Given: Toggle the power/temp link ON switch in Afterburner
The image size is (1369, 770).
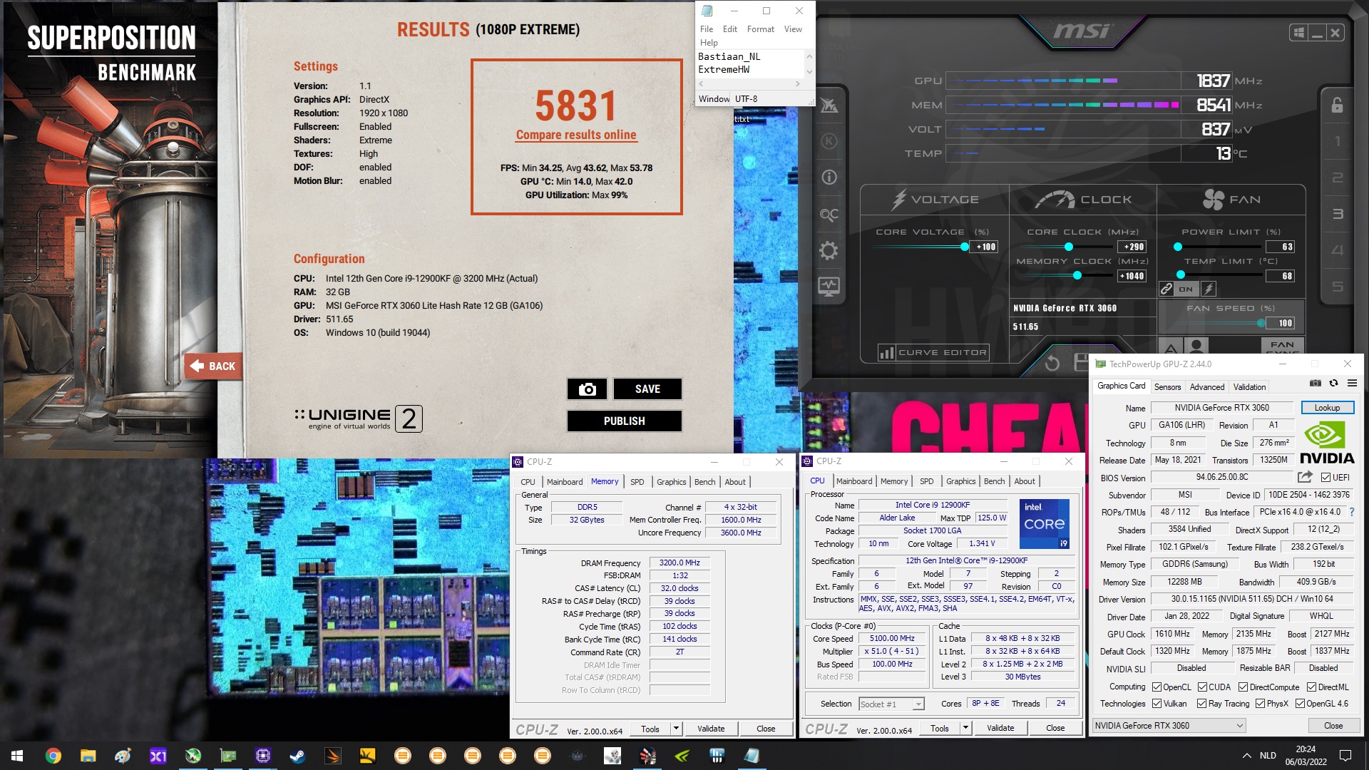Looking at the screenshot, I should [x=1184, y=289].
